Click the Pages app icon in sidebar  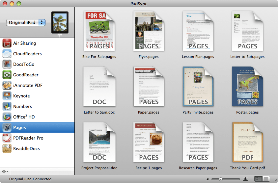pyautogui.click(x=7, y=128)
